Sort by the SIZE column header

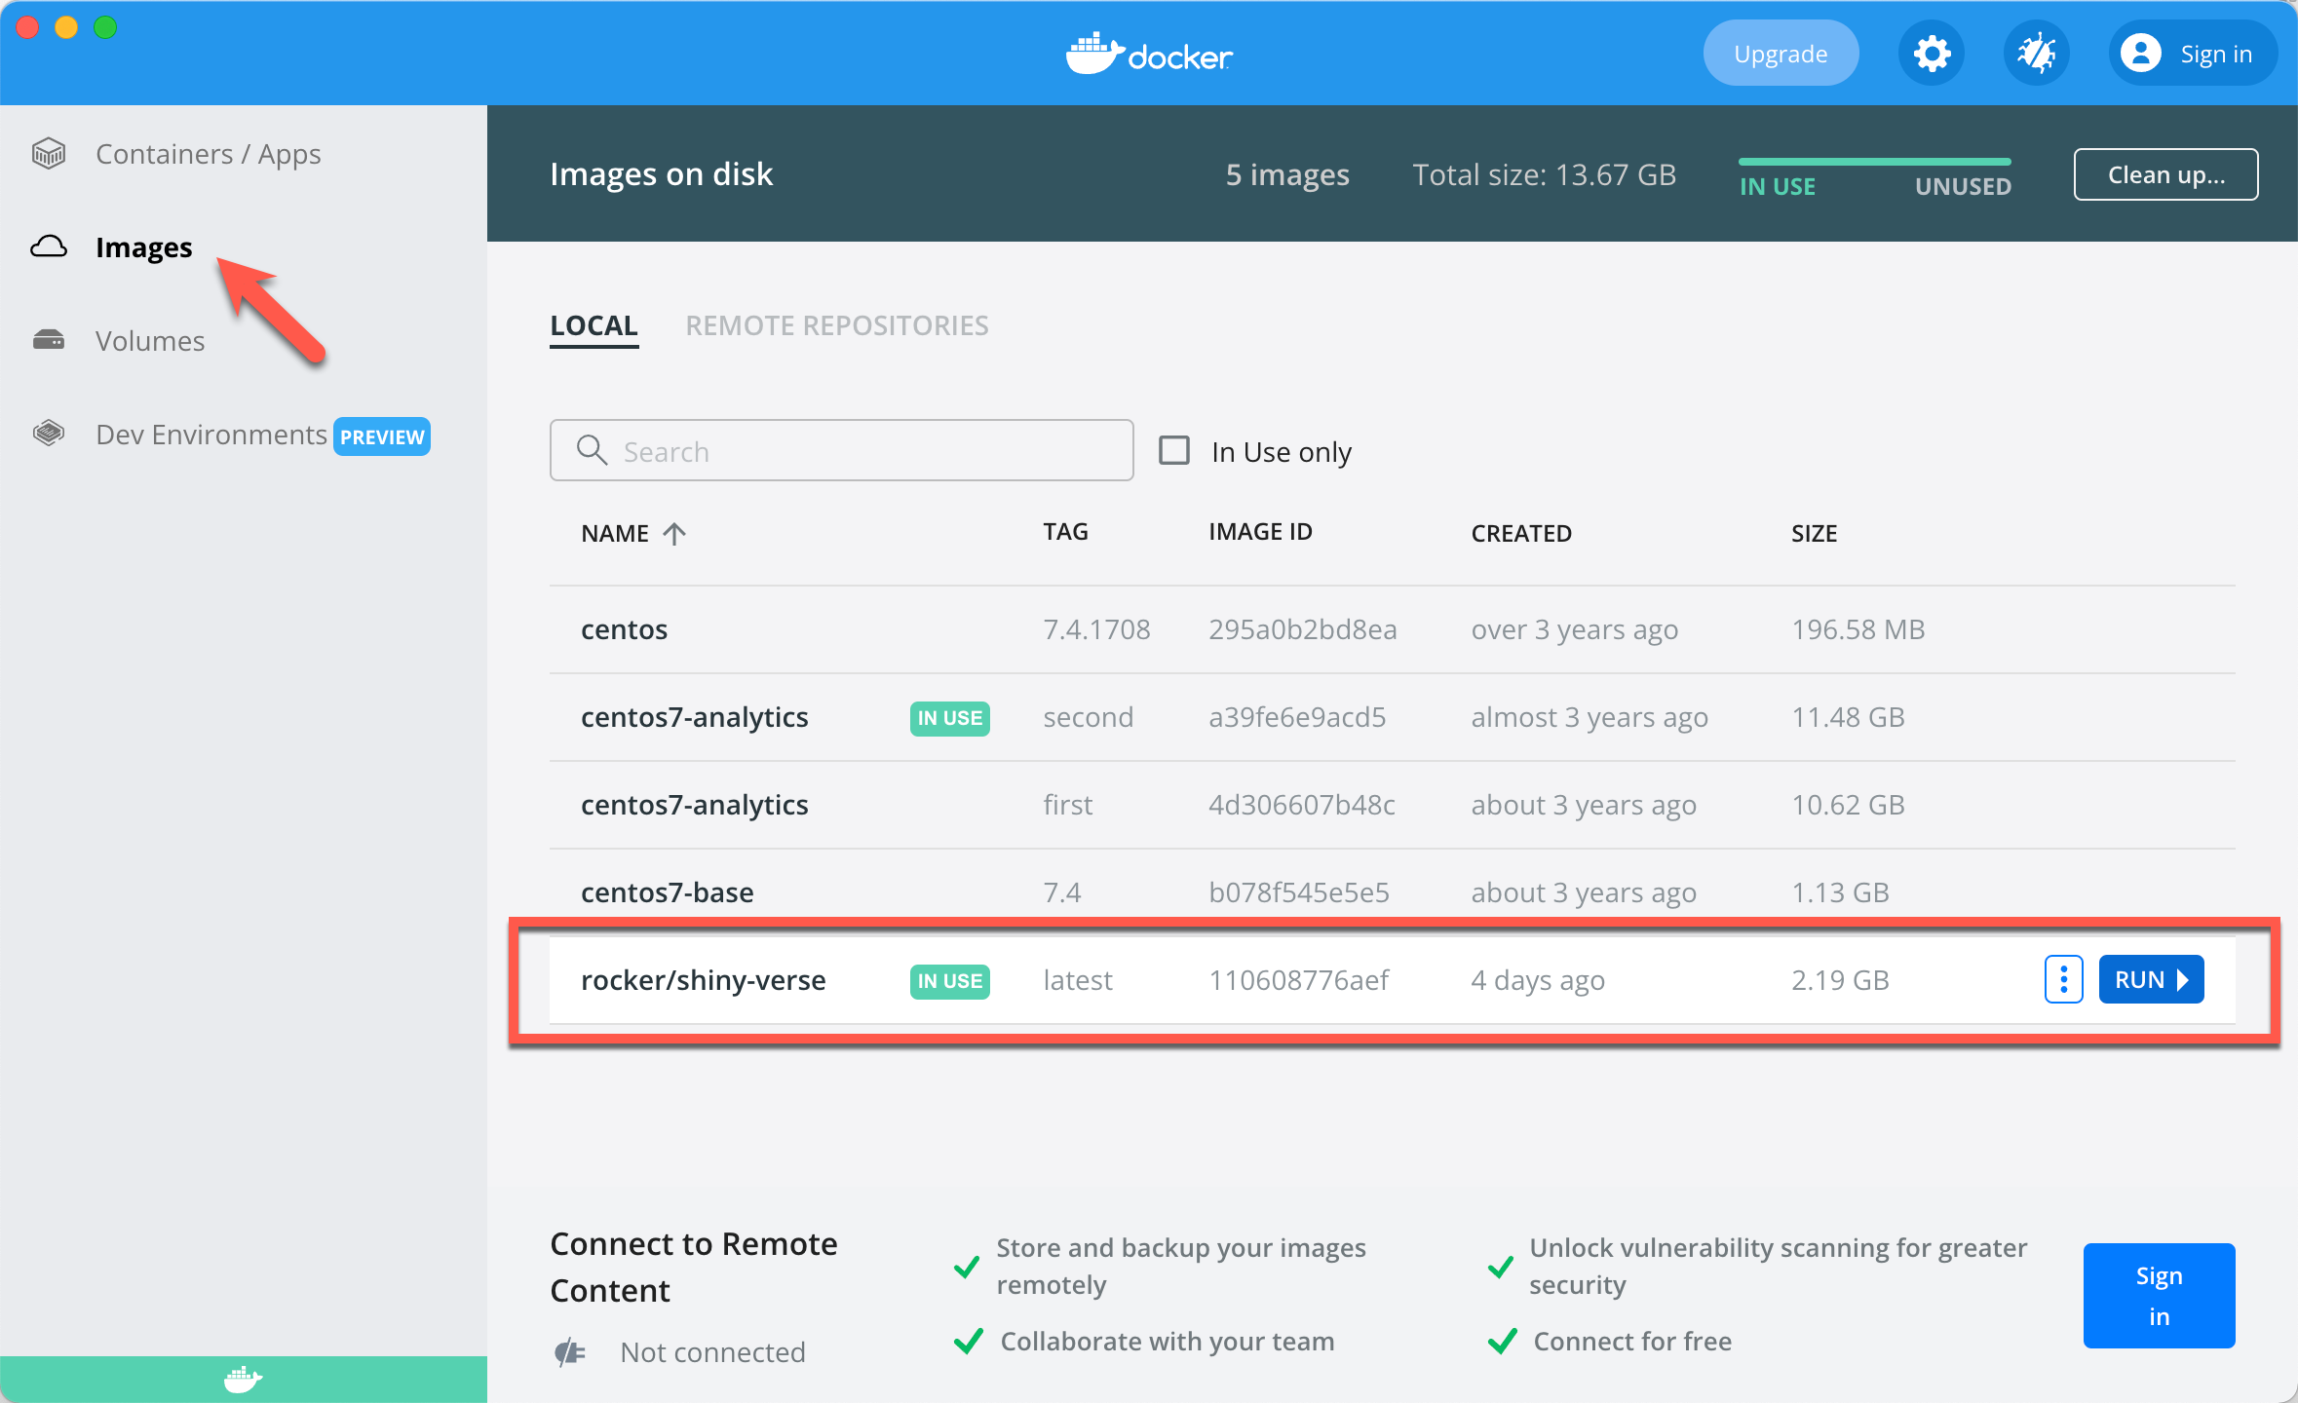[x=1814, y=533]
